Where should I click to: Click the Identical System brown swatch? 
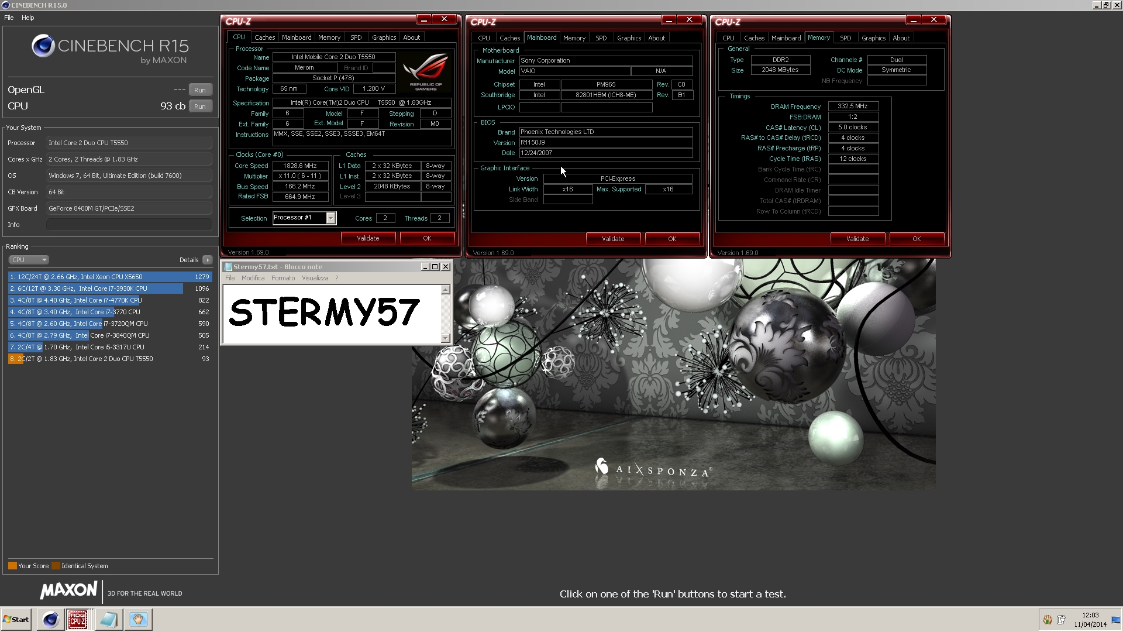[56, 566]
